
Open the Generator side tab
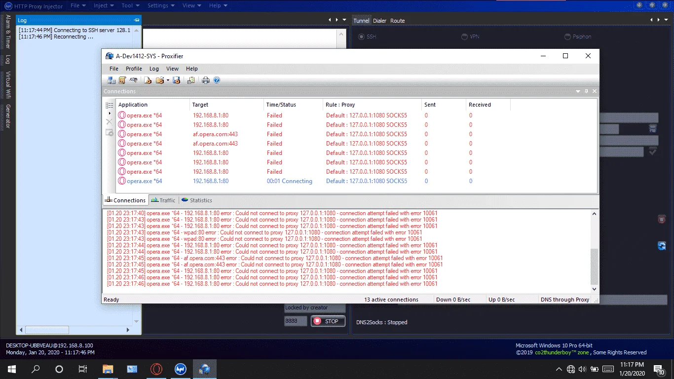[8, 116]
